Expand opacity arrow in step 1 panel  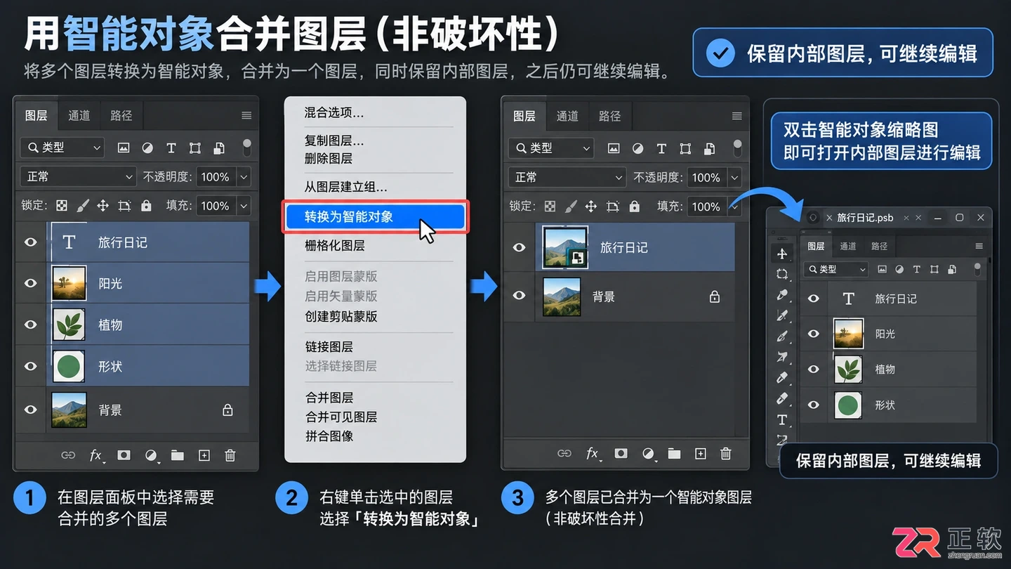(x=244, y=177)
